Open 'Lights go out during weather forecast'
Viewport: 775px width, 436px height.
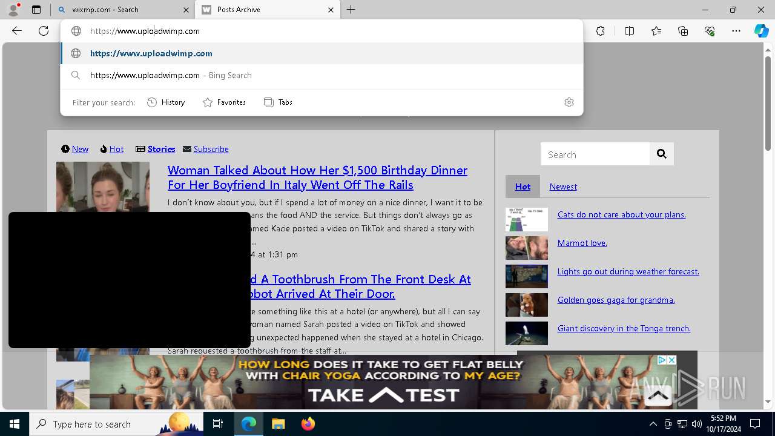pos(628,271)
